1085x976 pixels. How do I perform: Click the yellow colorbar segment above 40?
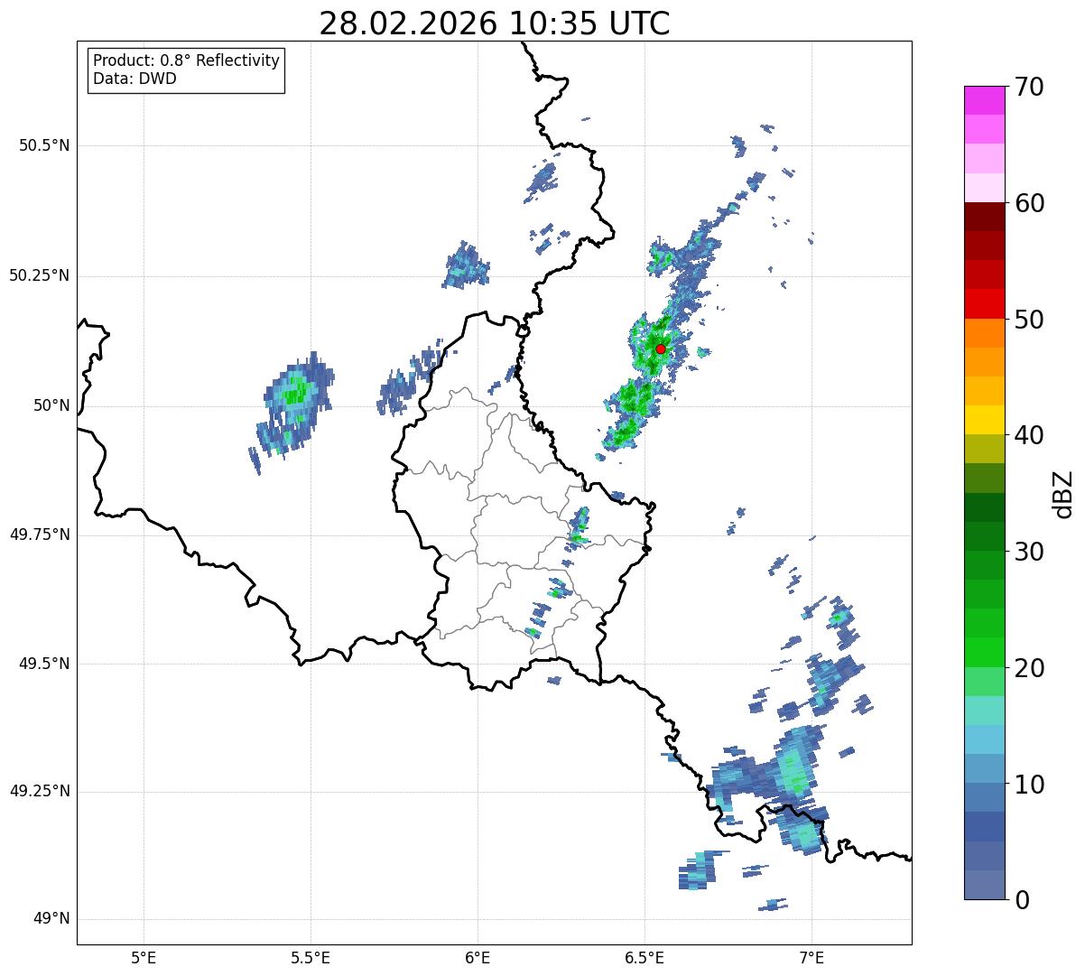(984, 420)
